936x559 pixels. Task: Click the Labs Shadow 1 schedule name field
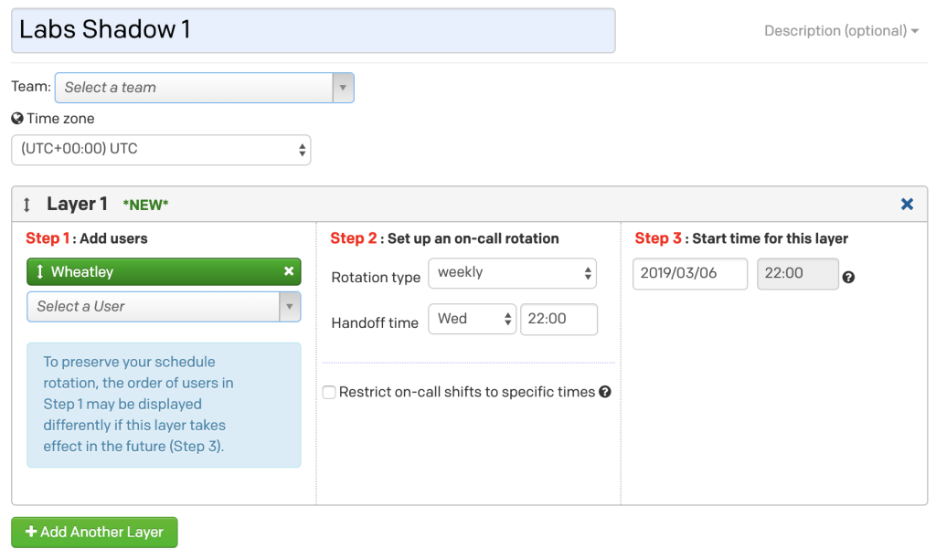click(313, 30)
